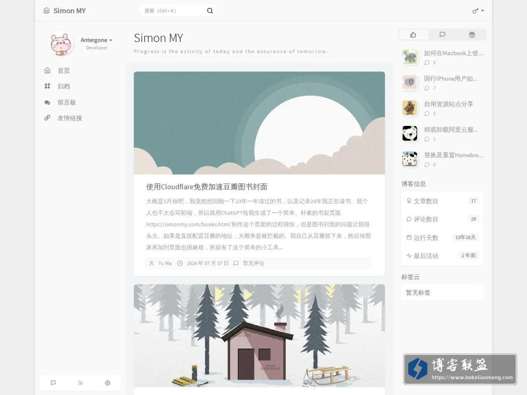Open the Simon MY site title link
The image size is (527, 395).
(x=69, y=11)
